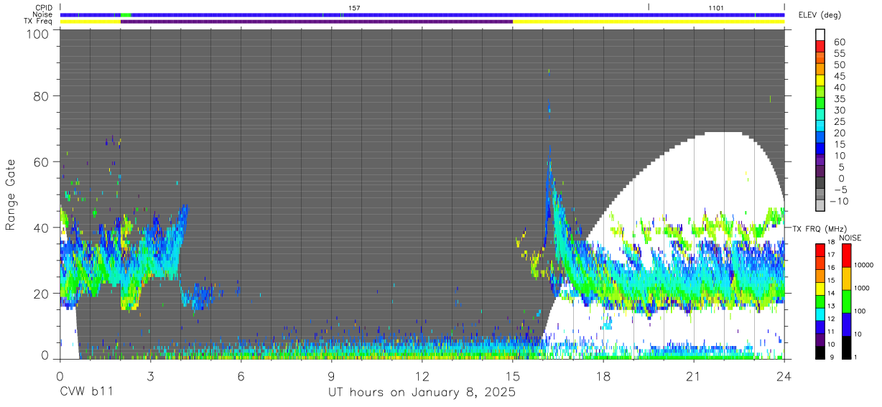Click the CPID tick mark left of 1101

[649, 7]
